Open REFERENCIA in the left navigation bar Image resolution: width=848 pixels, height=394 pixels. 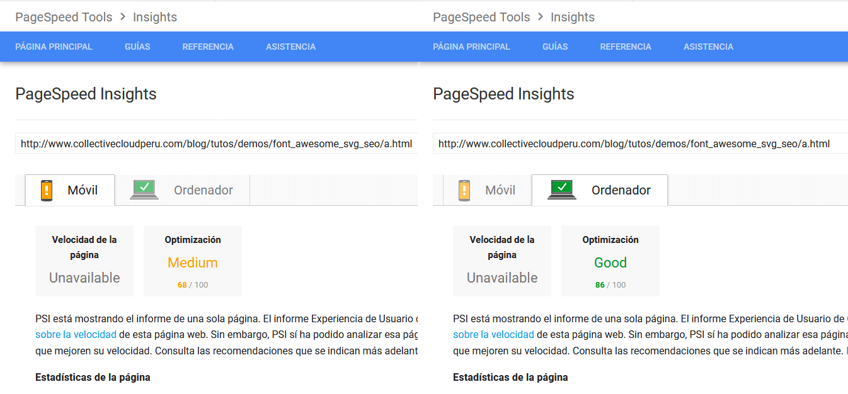[x=208, y=47]
